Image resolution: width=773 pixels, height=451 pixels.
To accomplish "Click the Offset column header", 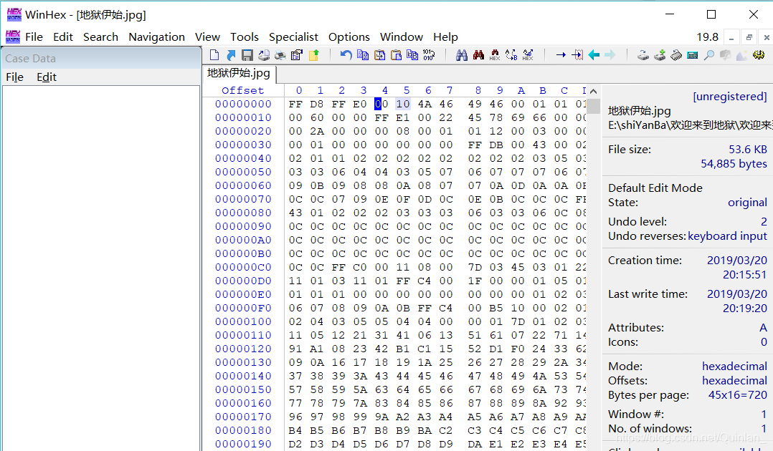I will click(242, 91).
